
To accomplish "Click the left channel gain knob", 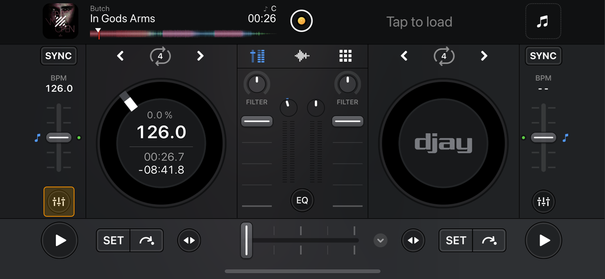I will [289, 107].
